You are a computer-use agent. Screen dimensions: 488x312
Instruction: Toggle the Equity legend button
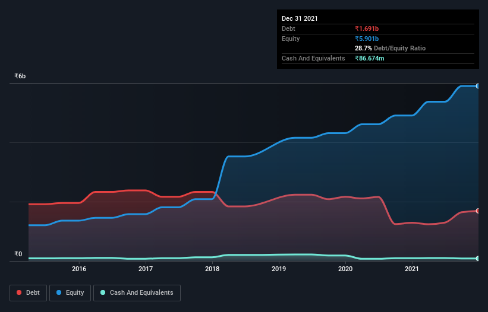(70, 293)
